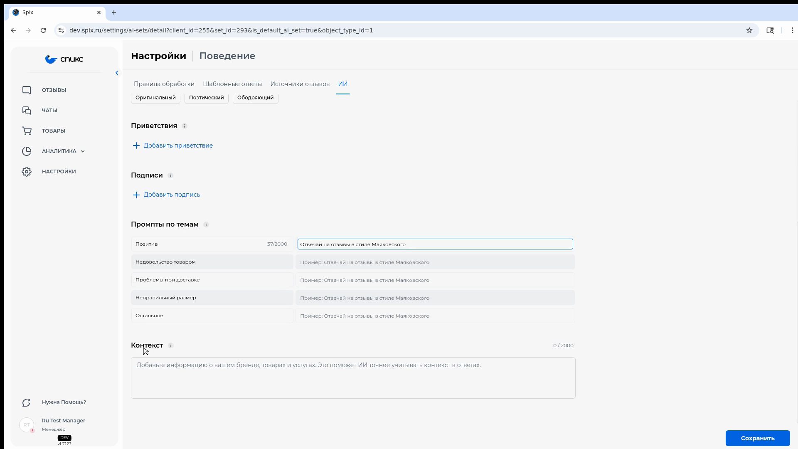This screenshot has width=798, height=449.
Task: Switch to Источники отзывов tab
Action: pyautogui.click(x=300, y=84)
